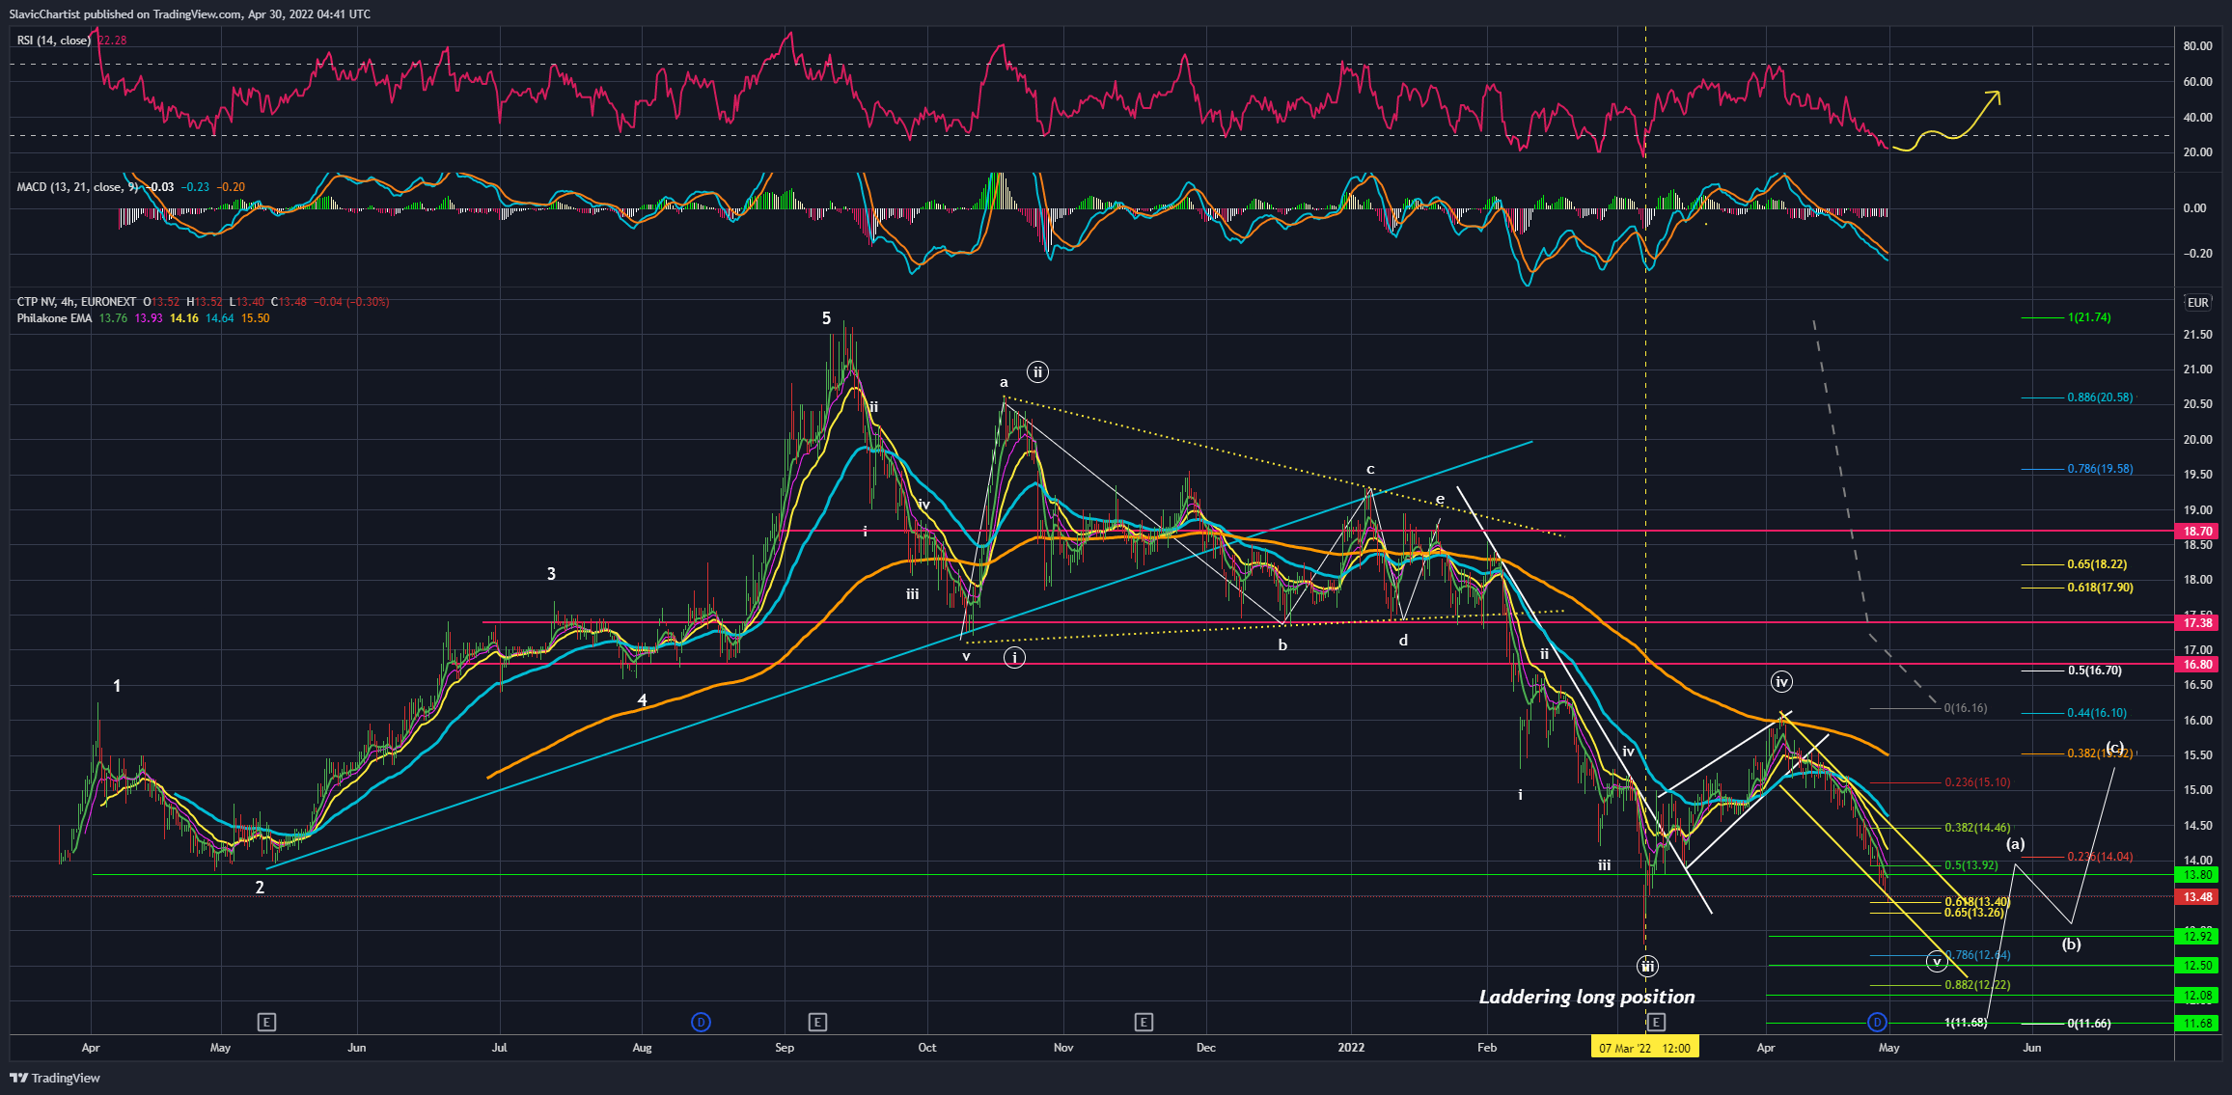Click the circled i wave label
The width and height of the screenshot is (2232, 1095).
coord(1014,657)
